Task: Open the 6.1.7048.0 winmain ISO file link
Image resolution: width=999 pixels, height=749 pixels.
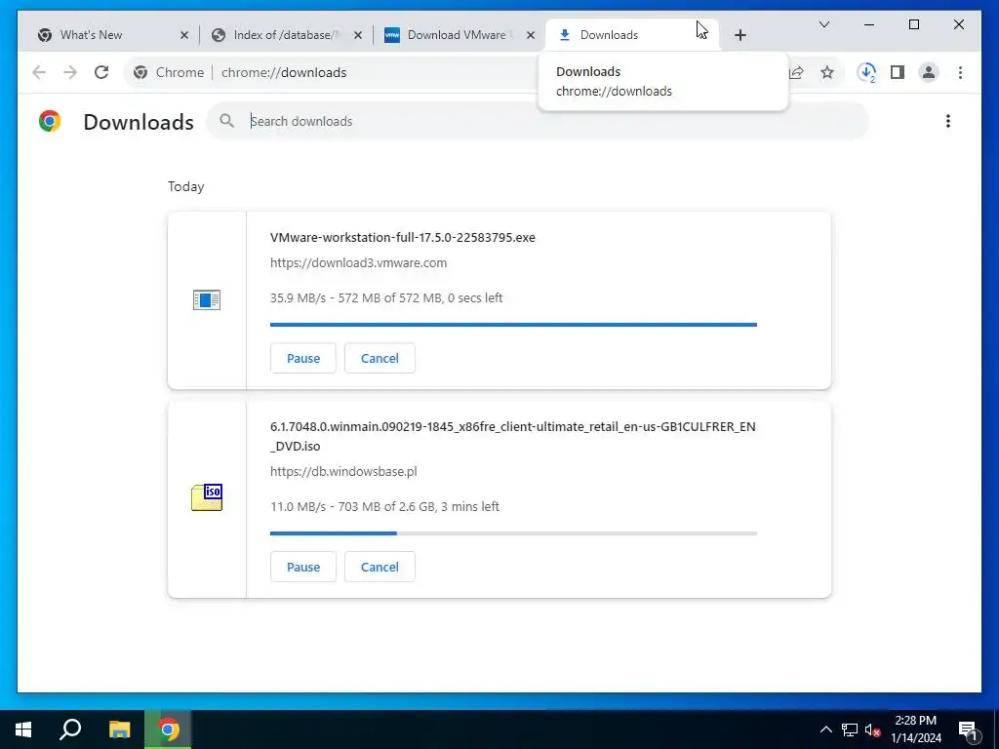Action: (513, 436)
